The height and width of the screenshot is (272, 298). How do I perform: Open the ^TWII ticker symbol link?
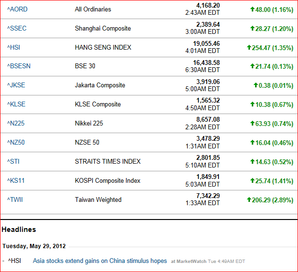tap(15, 199)
